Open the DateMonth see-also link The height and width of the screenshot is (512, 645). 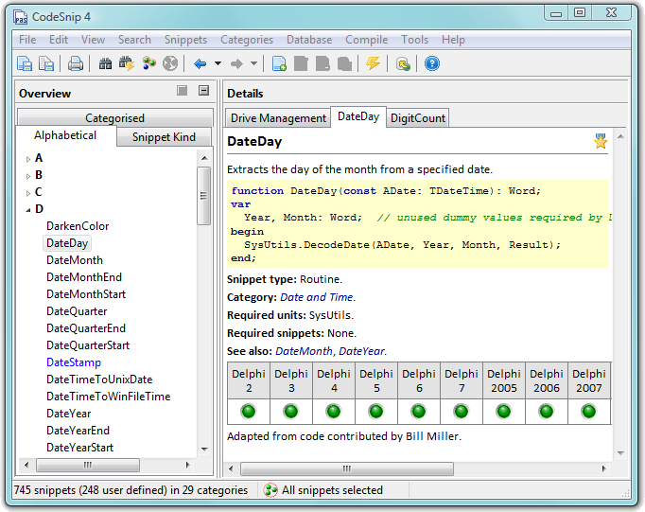pos(303,351)
